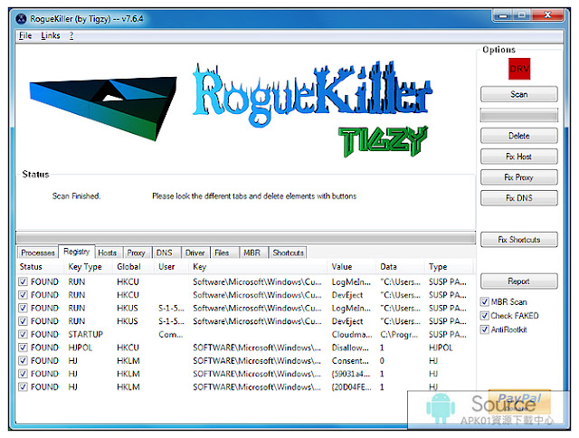The image size is (579, 438).
Task: Sort by the Status column header
Action: coord(41,267)
